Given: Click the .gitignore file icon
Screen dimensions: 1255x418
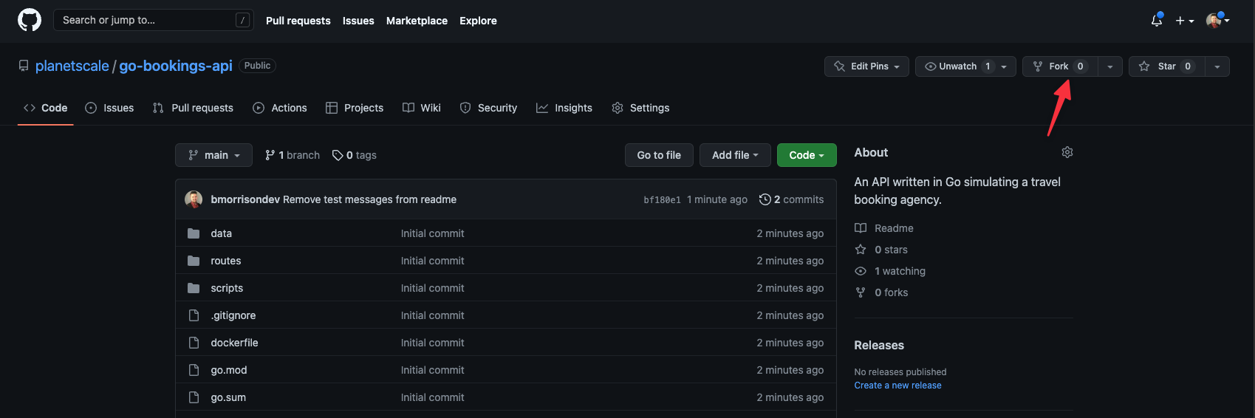Looking at the screenshot, I should tap(194, 315).
